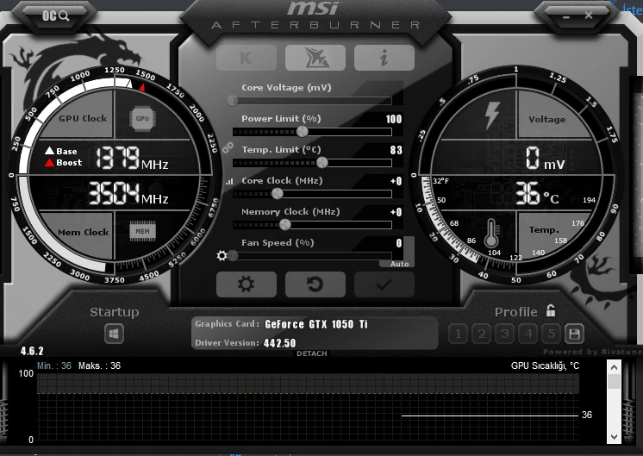Toggle the Windows Startup icon
This screenshot has height=456, width=643.
pyautogui.click(x=114, y=334)
